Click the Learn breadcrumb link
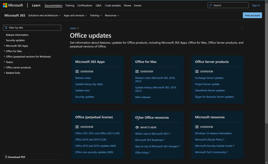 point(73,28)
